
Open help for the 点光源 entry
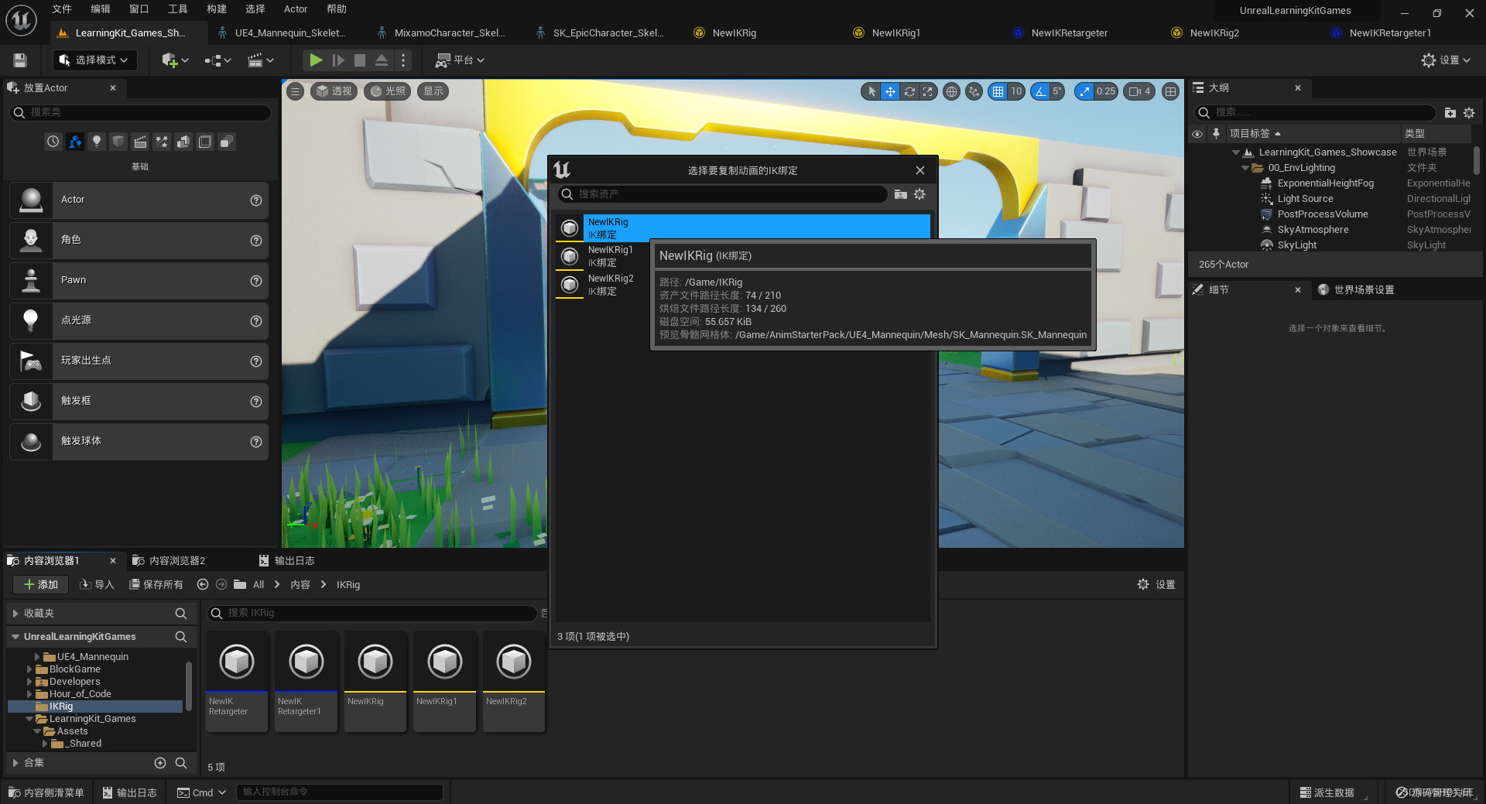tap(256, 321)
